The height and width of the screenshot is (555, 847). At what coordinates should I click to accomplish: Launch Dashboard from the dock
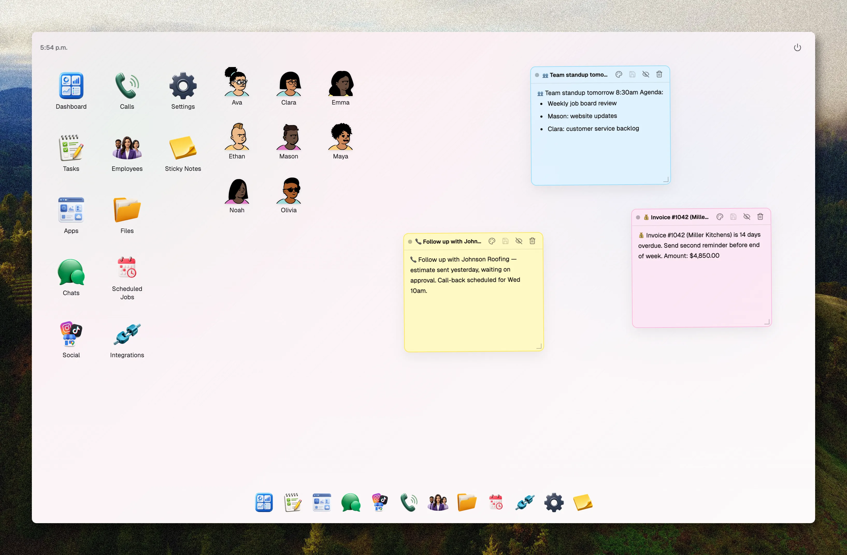tap(264, 502)
